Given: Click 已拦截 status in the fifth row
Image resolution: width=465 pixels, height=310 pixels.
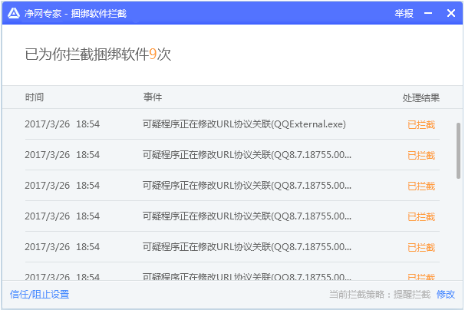Looking at the screenshot, I should [x=420, y=247].
